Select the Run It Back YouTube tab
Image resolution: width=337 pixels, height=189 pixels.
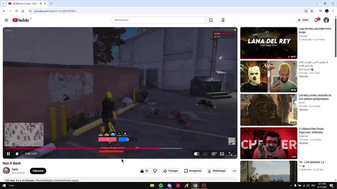[x=27, y=4]
